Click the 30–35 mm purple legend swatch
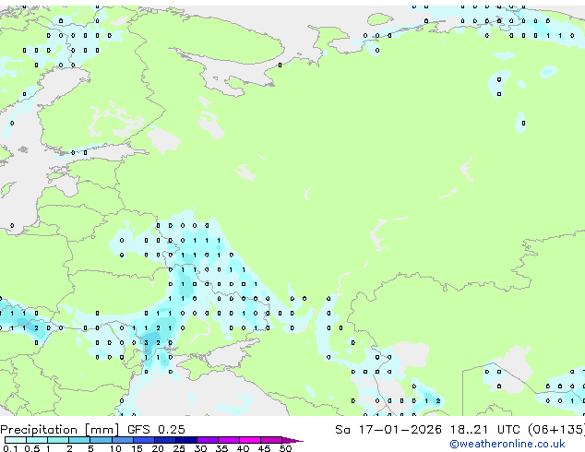585x452 pixels. (208, 440)
